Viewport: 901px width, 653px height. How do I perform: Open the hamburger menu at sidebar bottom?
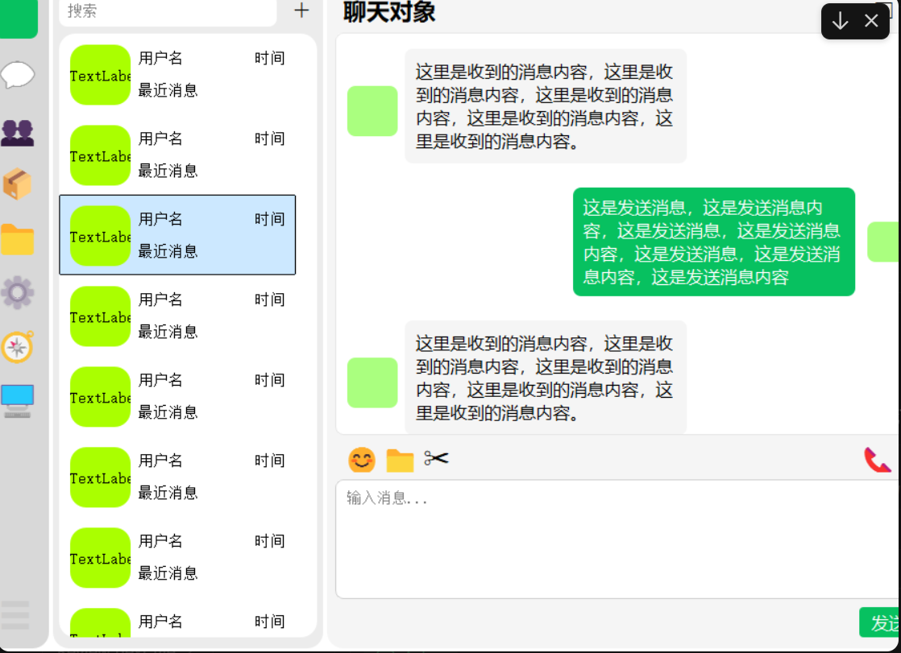pyautogui.click(x=16, y=616)
